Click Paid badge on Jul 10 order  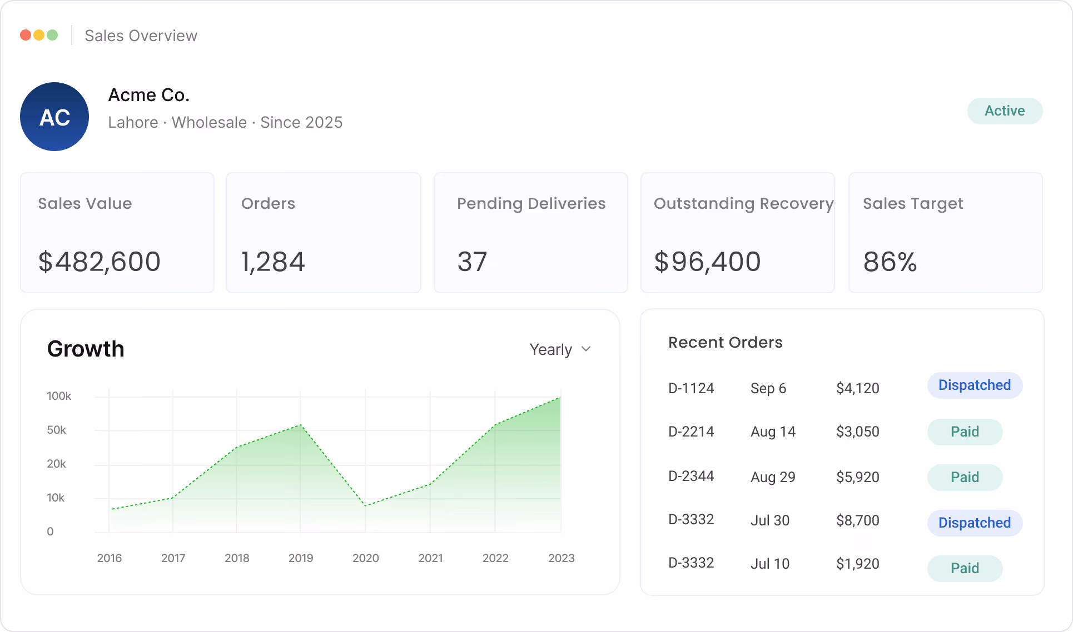point(965,569)
